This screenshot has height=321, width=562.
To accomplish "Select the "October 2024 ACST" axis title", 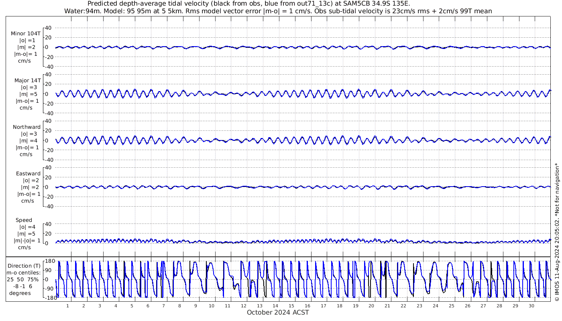I will click(278, 312).
